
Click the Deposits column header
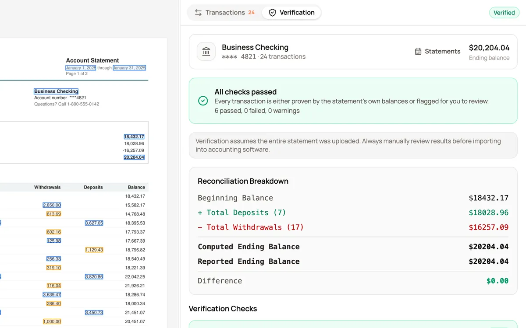coord(93,187)
